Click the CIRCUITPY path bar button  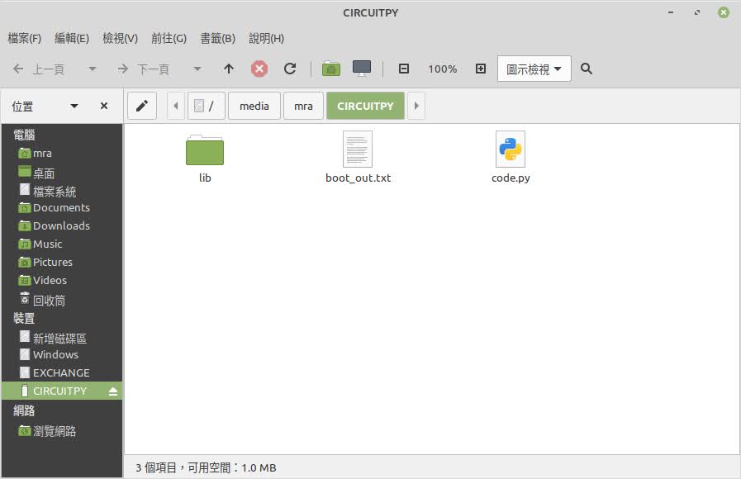click(x=365, y=106)
